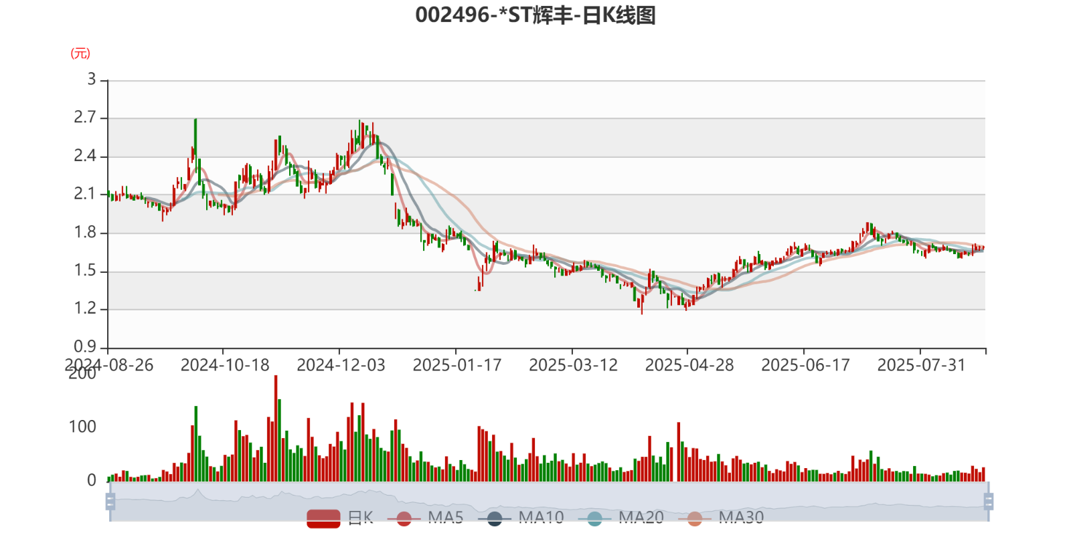This screenshot has height=535, width=1071.
Task: Click the (元) unit label
Action: coord(80,53)
